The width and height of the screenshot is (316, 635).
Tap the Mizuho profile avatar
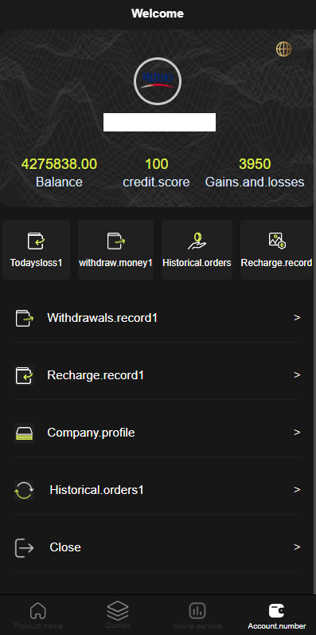pos(158,81)
